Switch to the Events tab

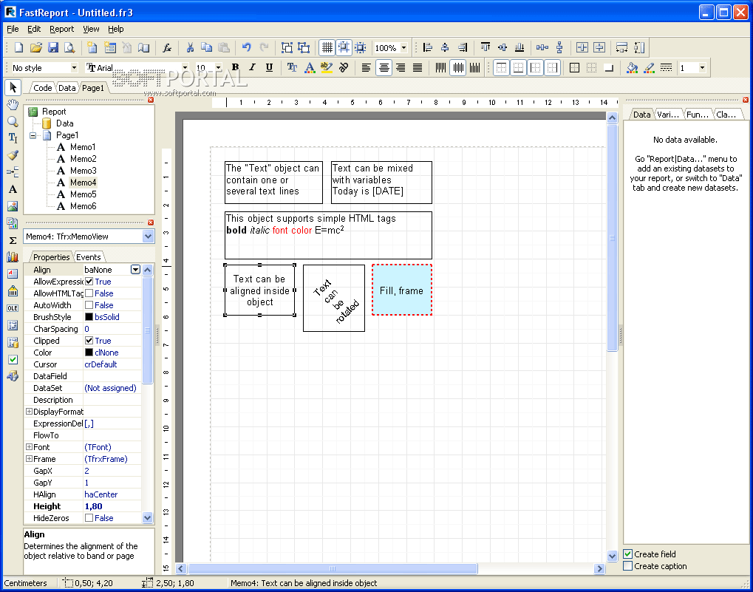(89, 257)
